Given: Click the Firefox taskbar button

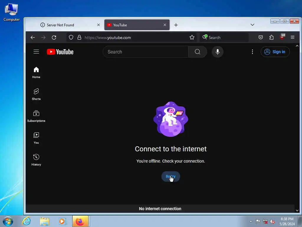Looking at the screenshot, I should [80, 221].
